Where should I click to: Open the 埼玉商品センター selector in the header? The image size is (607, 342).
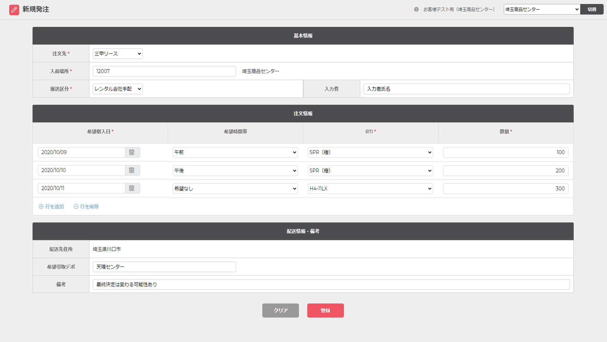click(541, 9)
